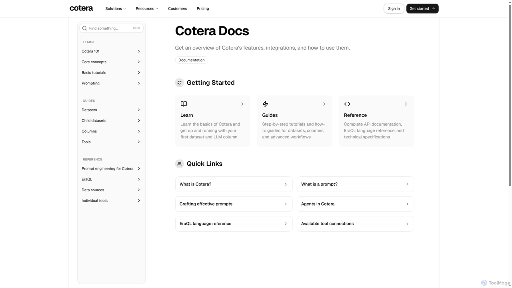Open the Customers page
The image size is (512, 288).
pos(178,8)
